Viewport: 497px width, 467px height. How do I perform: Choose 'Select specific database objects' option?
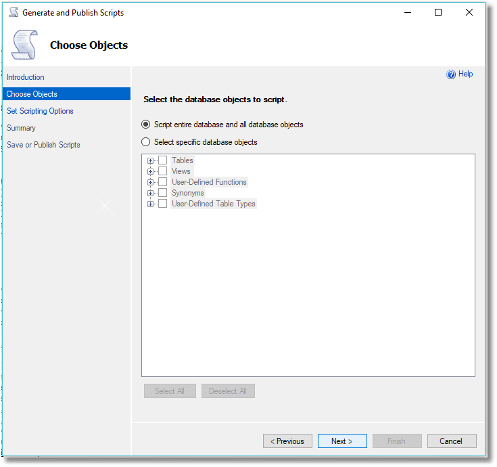[145, 142]
